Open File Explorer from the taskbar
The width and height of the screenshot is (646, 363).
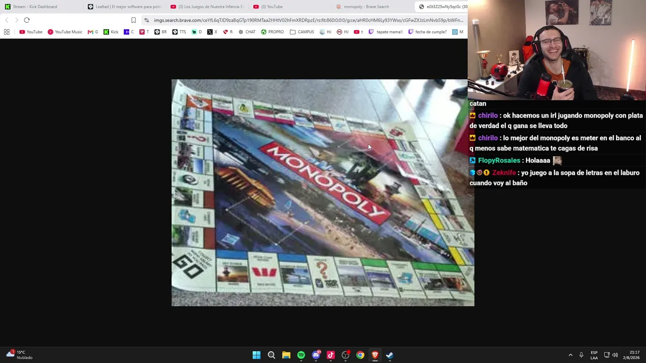286,355
